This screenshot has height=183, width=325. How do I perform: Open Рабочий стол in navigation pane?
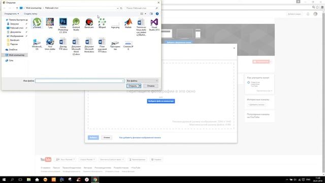[16, 28]
